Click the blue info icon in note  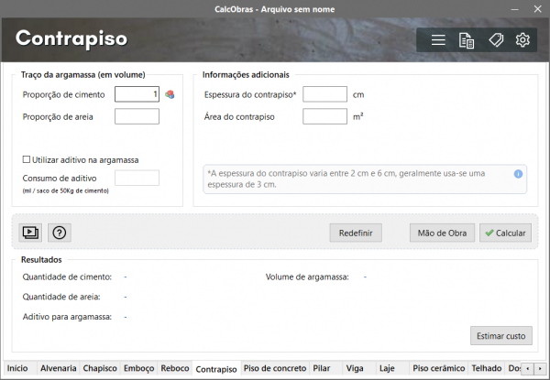click(518, 173)
